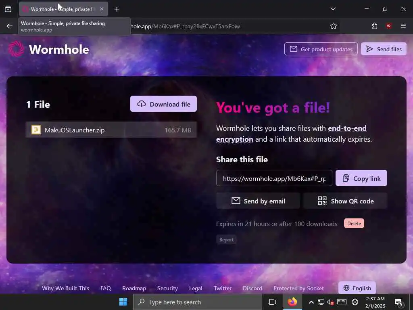Open the English language selector
The image size is (413, 310).
[357, 288]
